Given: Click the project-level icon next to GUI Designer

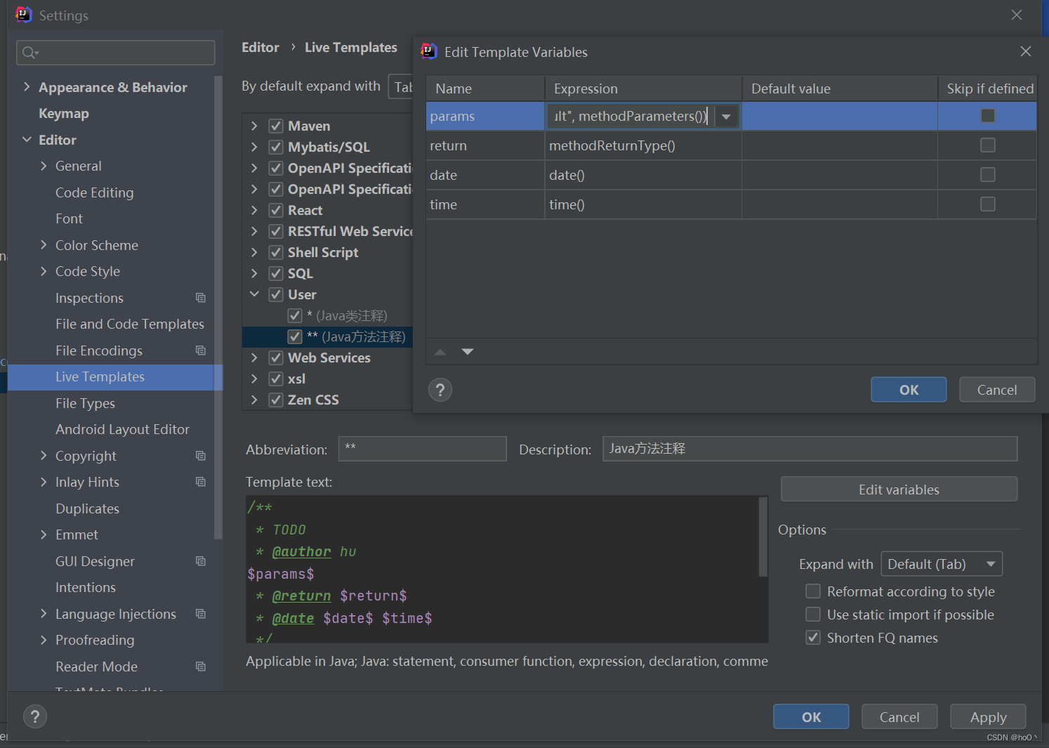Looking at the screenshot, I should [x=201, y=561].
